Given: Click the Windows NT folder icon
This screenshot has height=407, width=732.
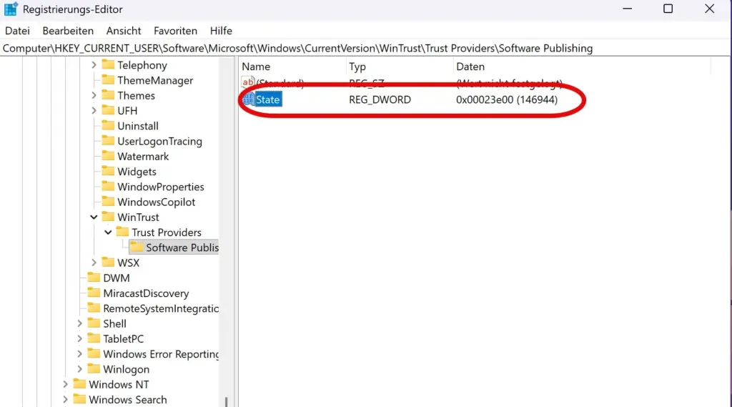Looking at the screenshot, I should (x=79, y=384).
